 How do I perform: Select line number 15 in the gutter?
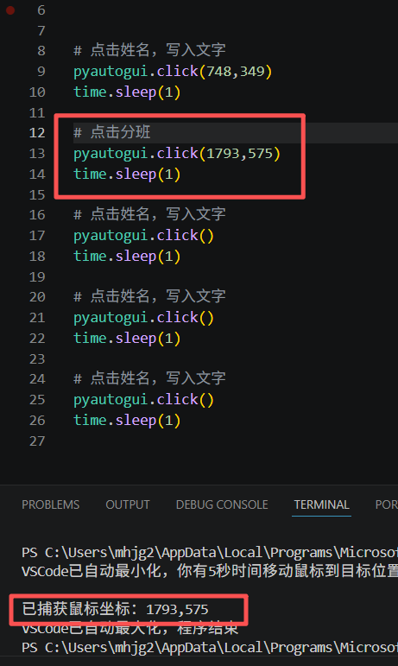[x=37, y=195]
